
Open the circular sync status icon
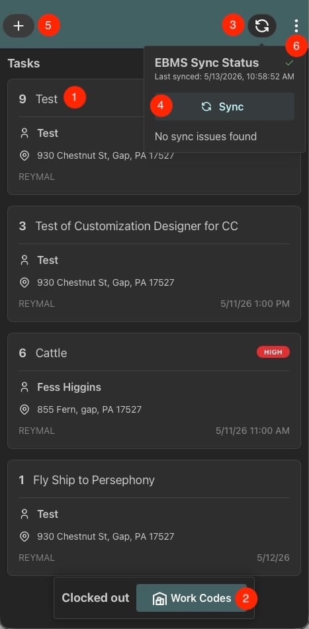tap(261, 26)
